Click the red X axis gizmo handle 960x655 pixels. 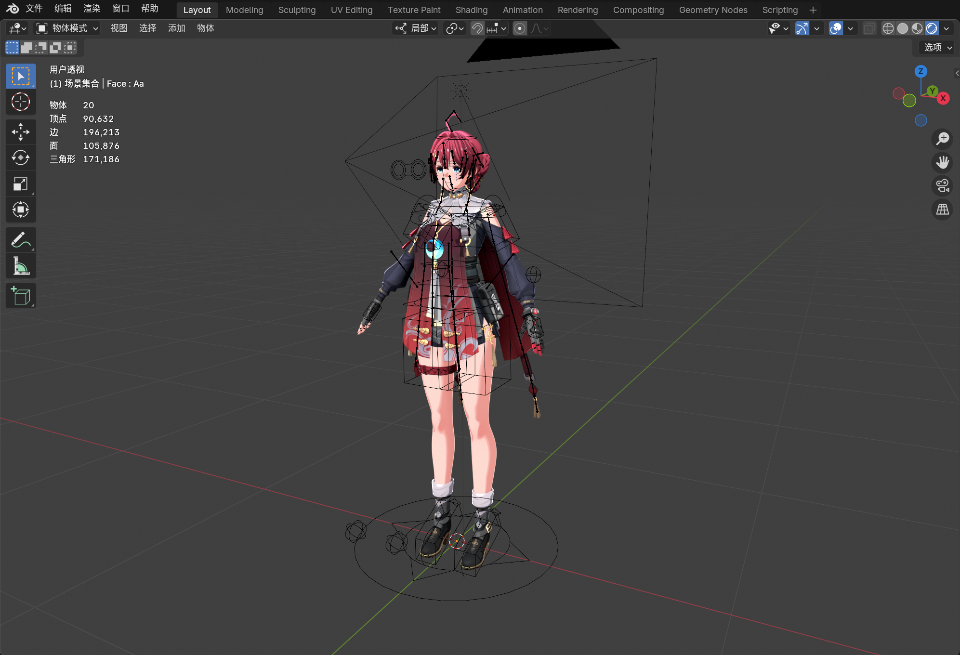pyautogui.click(x=943, y=98)
